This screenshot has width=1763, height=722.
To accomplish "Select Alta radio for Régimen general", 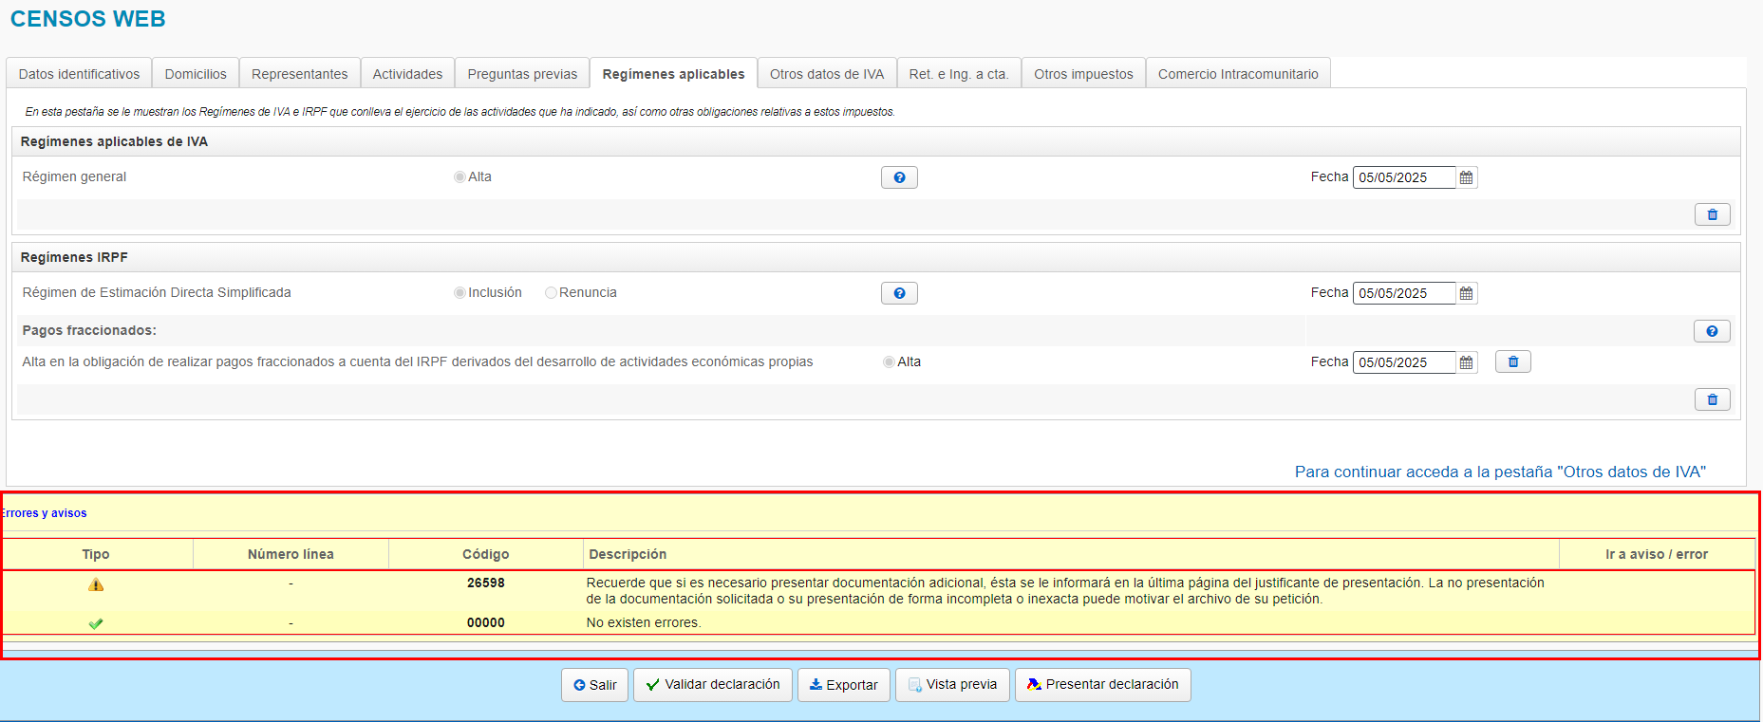I will point(460,177).
